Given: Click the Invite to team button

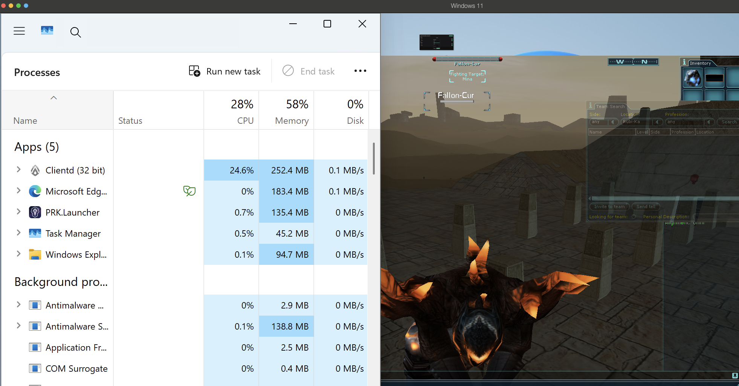Looking at the screenshot, I should [x=609, y=207].
